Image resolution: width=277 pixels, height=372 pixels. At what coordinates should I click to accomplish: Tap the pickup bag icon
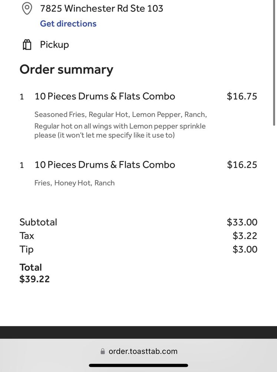pyautogui.click(x=27, y=45)
